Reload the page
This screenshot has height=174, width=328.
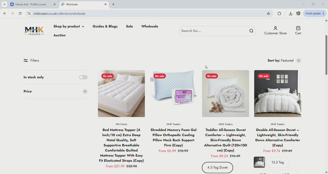[20, 14]
